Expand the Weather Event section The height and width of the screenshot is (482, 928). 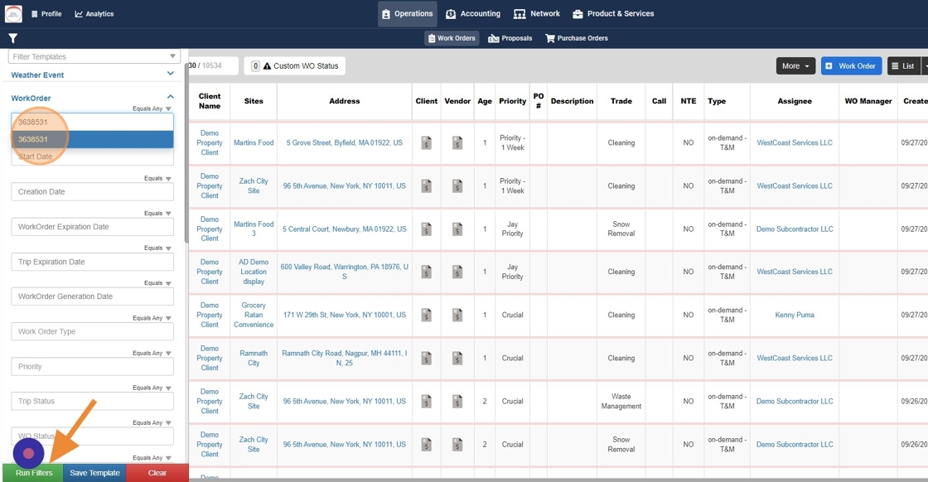click(x=170, y=75)
